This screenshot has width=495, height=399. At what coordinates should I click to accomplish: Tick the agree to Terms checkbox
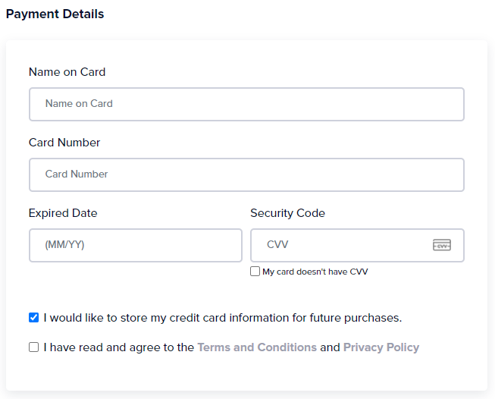tap(34, 347)
